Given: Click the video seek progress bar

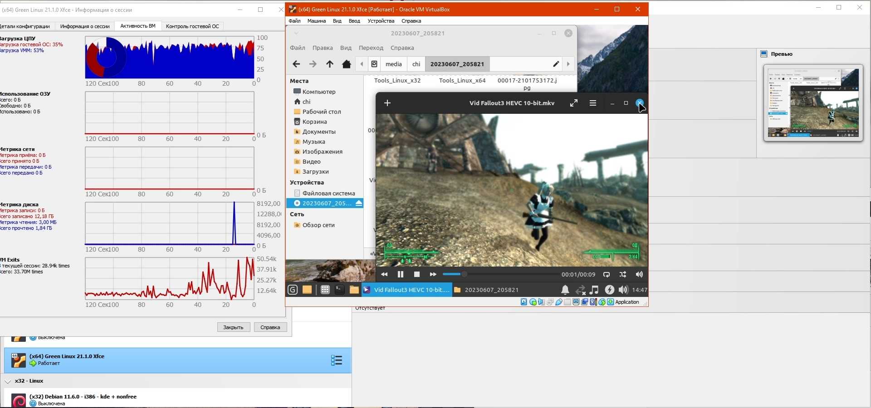Looking at the screenshot, I should (x=501, y=274).
